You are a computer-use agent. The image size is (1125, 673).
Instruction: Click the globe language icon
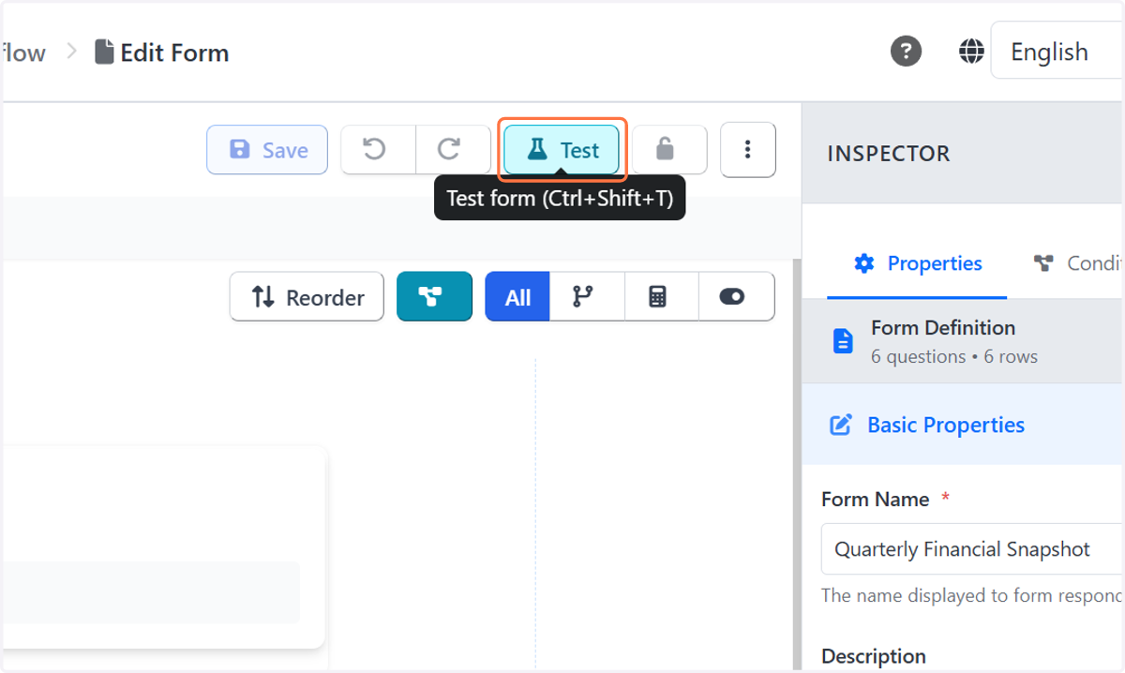coord(971,51)
